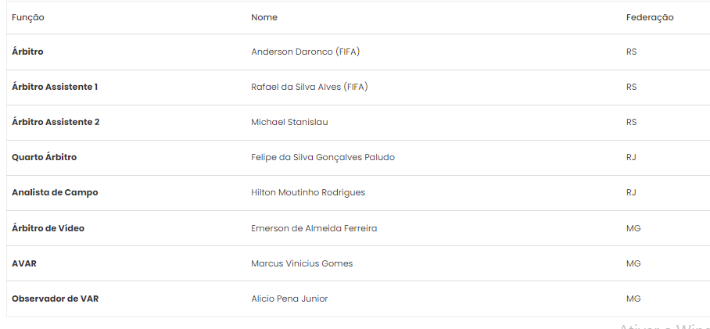
Task: Click Felipe da Silva Gonçalves Paludo
Action: [323, 158]
